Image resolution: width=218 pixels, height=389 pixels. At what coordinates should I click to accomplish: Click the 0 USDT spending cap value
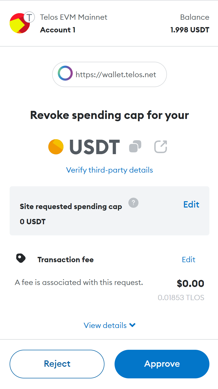[x=33, y=222]
